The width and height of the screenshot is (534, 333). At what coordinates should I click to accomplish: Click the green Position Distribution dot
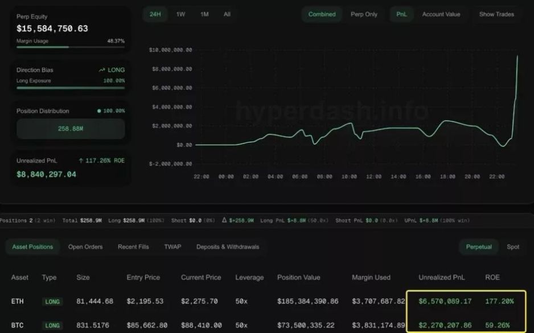pyautogui.click(x=99, y=111)
